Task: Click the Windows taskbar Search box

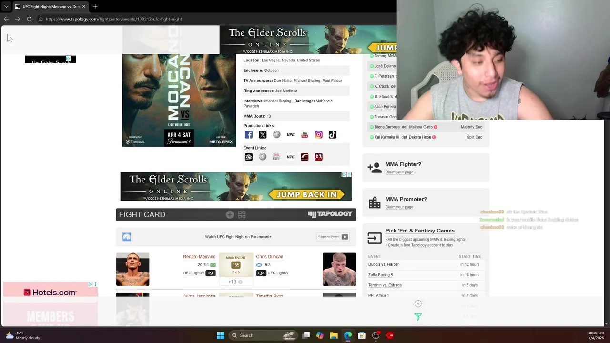Action: click(263, 335)
